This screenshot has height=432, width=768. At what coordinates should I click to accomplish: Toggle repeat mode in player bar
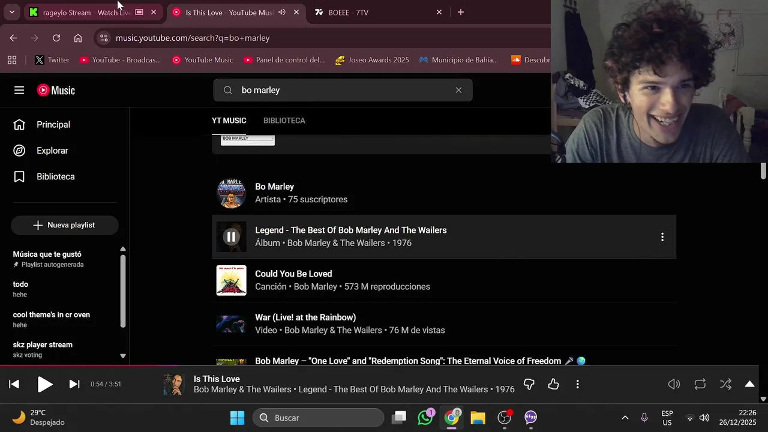tap(700, 384)
